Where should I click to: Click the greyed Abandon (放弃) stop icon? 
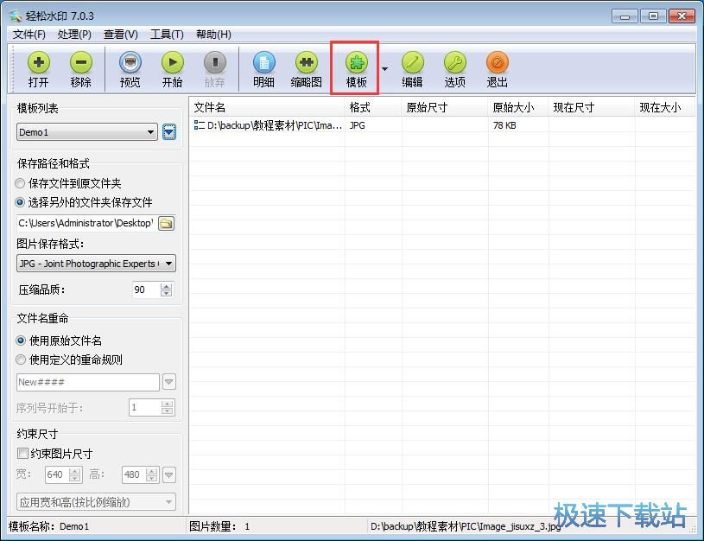pos(214,62)
